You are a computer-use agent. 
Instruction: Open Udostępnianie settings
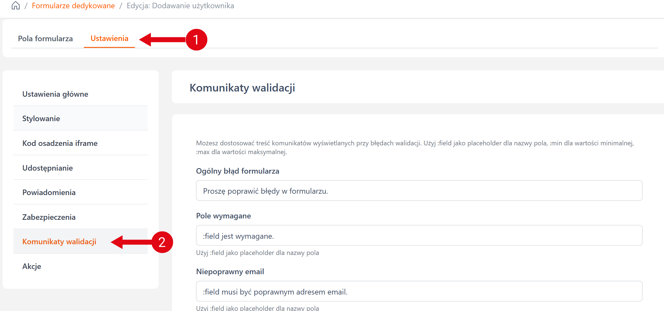48,168
